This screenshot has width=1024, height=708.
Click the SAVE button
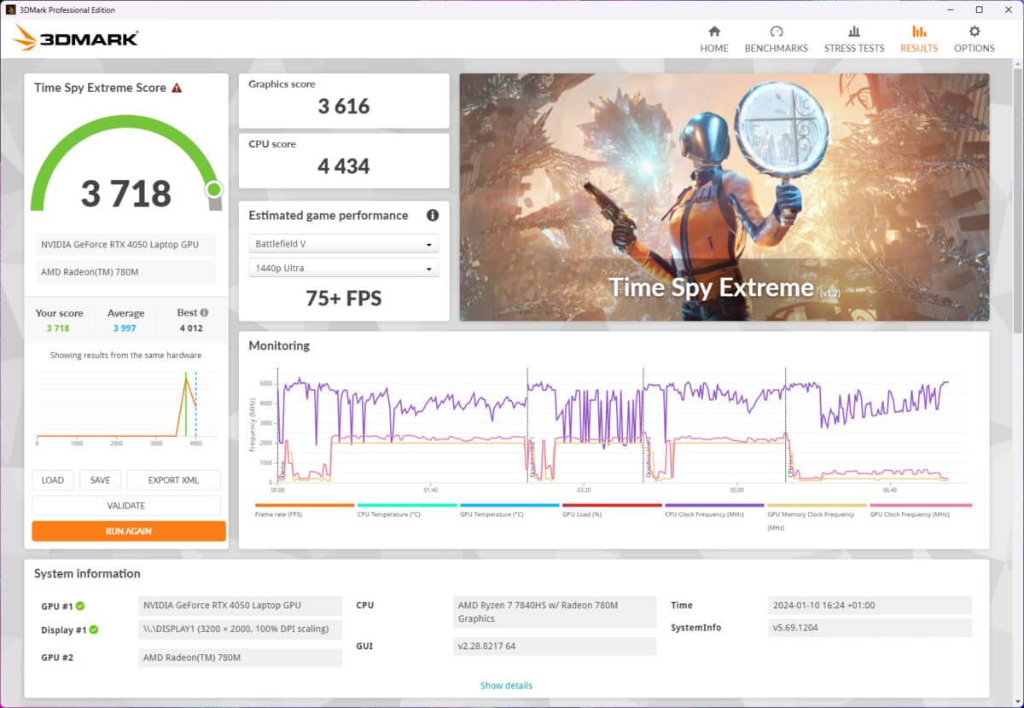tap(101, 480)
